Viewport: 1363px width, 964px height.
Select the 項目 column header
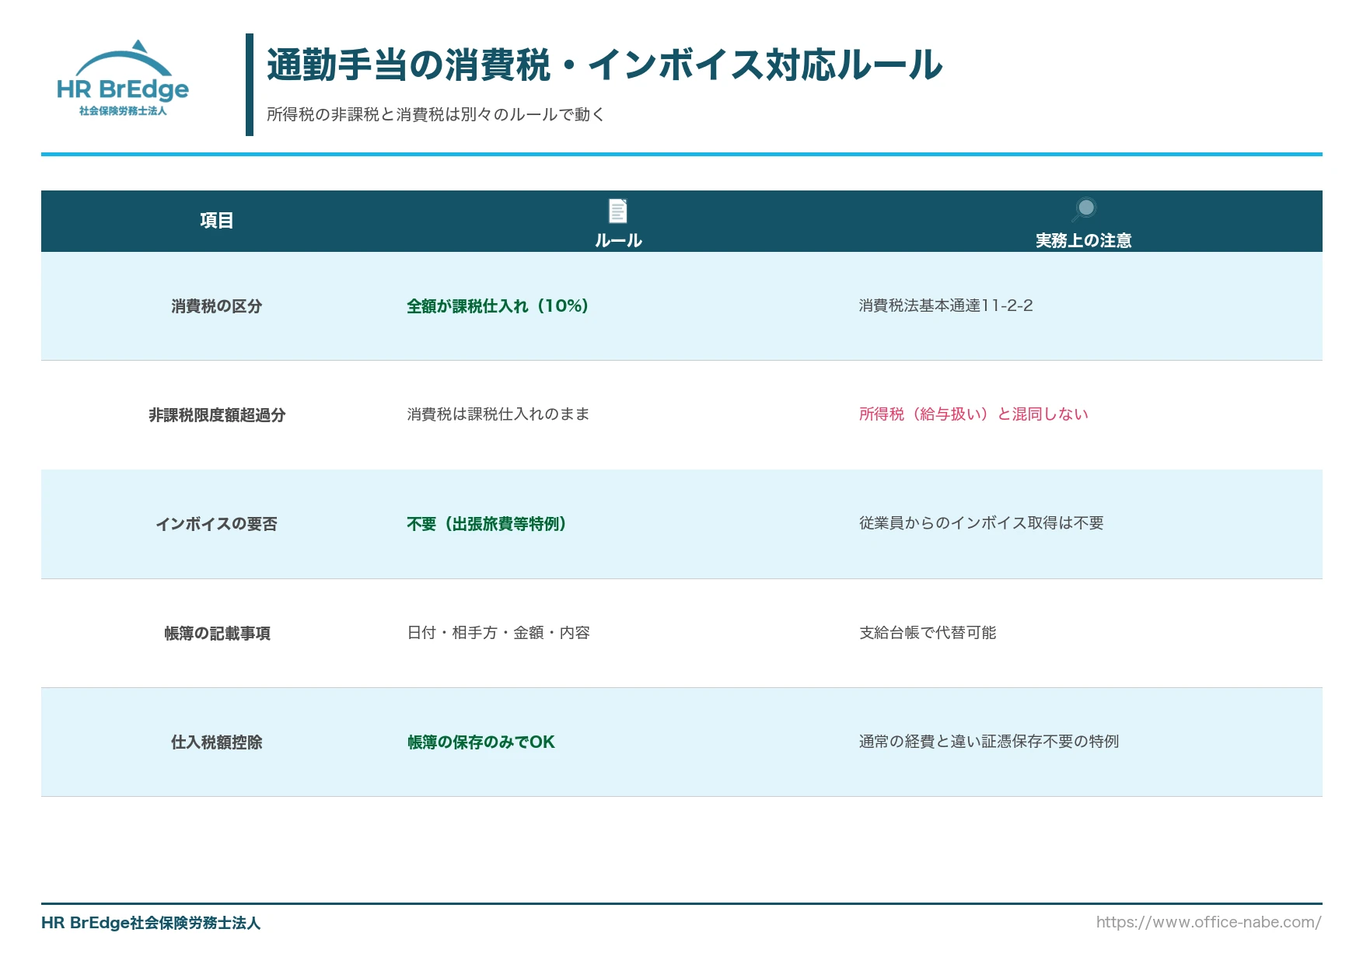216,221
